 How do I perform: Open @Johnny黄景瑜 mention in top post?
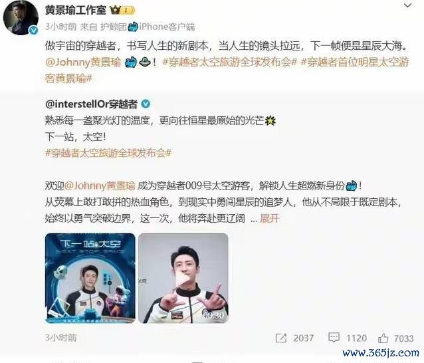[x=83, y=62]
